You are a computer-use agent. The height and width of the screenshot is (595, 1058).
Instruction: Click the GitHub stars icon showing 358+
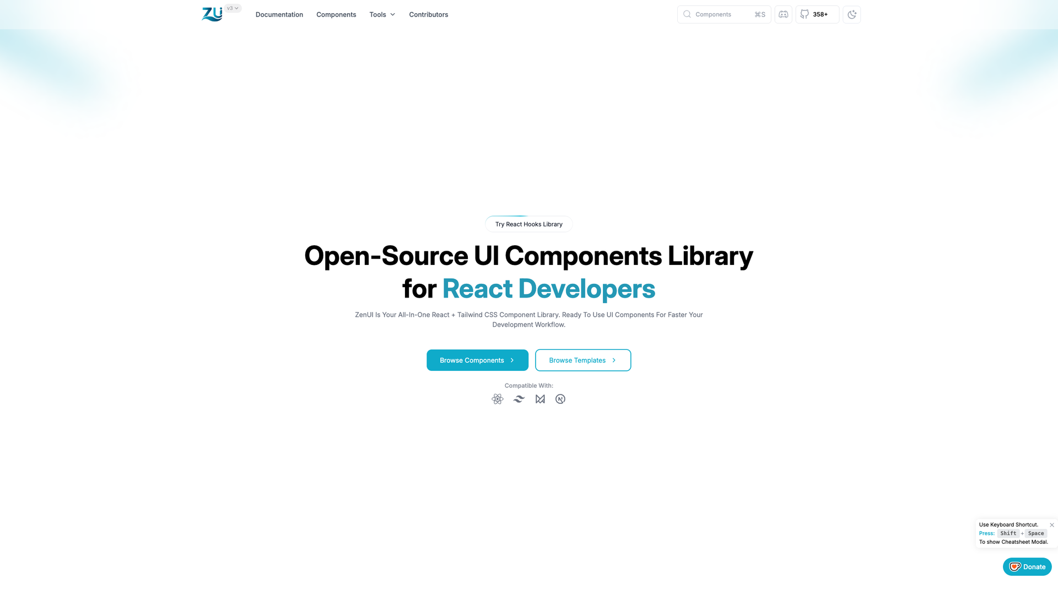[817, 14]
